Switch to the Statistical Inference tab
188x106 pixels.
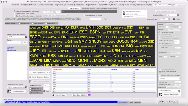coord(46,5)
